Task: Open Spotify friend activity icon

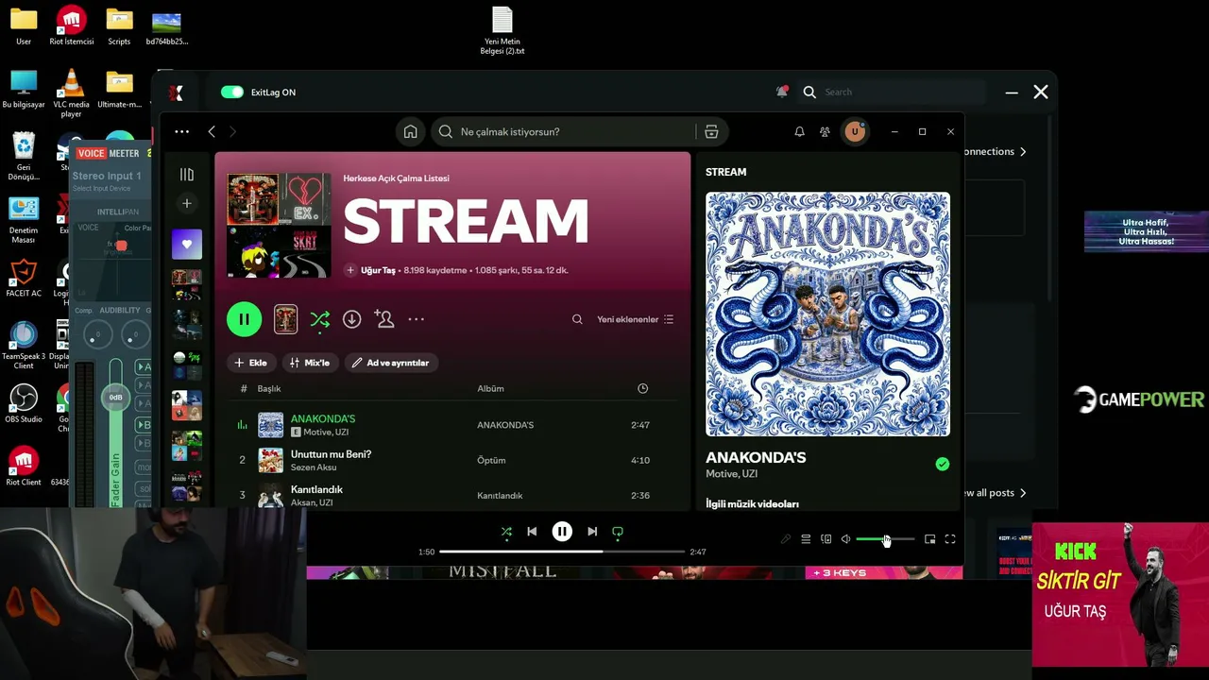Action: (x=825, y=132)
